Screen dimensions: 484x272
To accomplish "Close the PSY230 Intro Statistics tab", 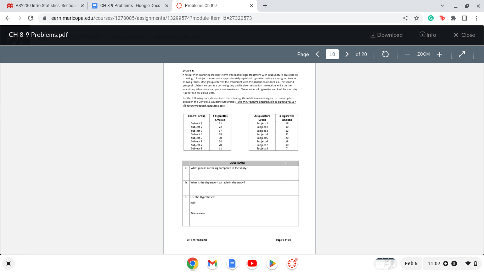I will click(x=82, y=6).
